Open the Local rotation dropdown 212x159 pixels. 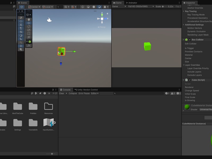click(x=47, y=7)
